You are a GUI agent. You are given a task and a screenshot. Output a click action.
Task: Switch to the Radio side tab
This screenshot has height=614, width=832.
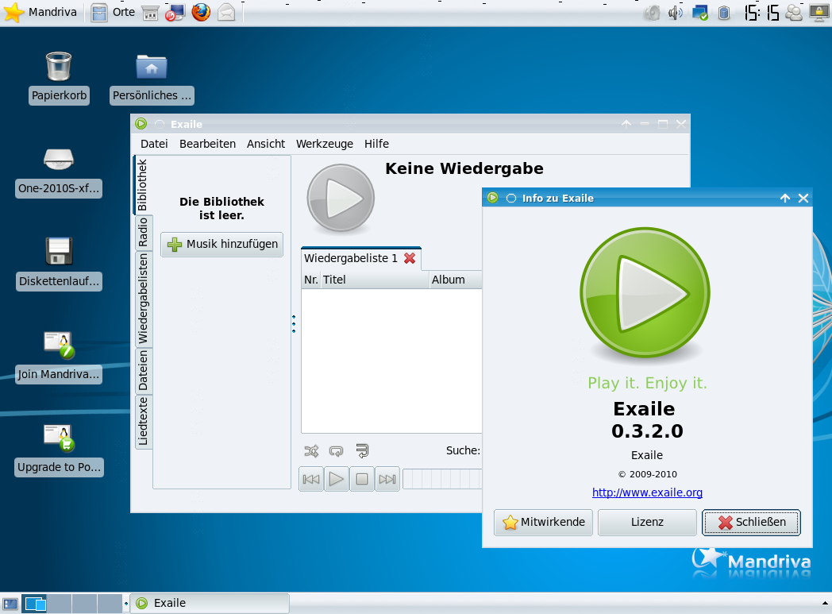coord(143,231)
